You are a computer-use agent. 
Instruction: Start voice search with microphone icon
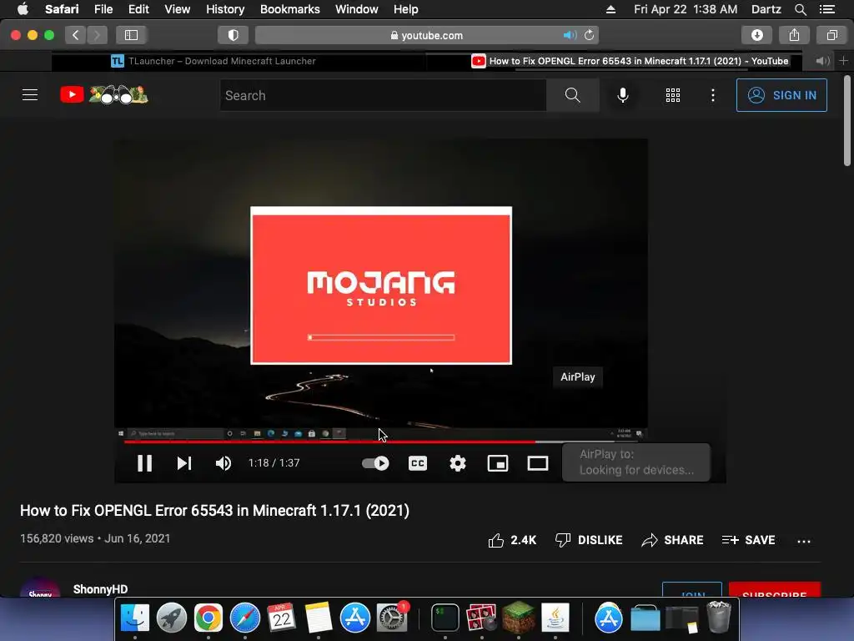point(622,95)
